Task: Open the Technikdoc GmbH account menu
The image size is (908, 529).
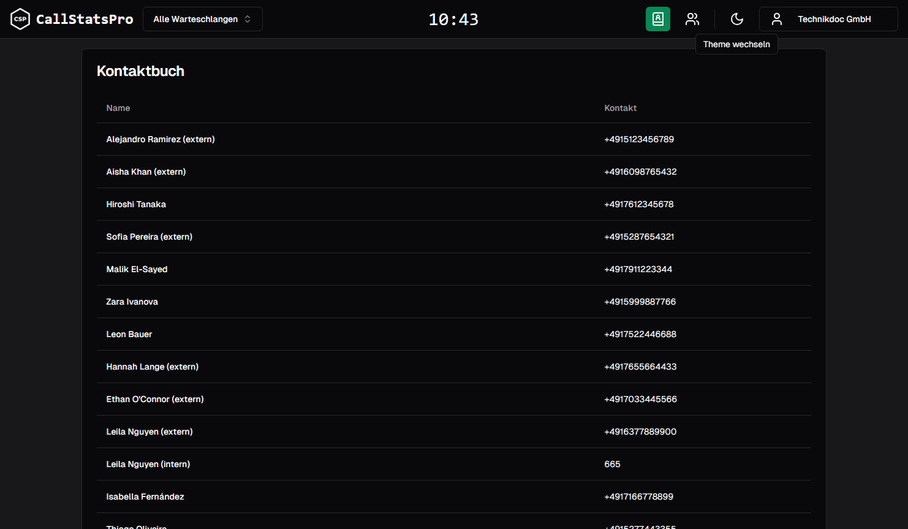Action: coord(833,19)
